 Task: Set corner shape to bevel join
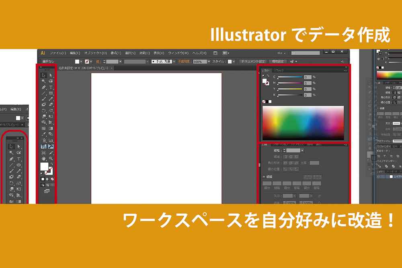[296, 163]
